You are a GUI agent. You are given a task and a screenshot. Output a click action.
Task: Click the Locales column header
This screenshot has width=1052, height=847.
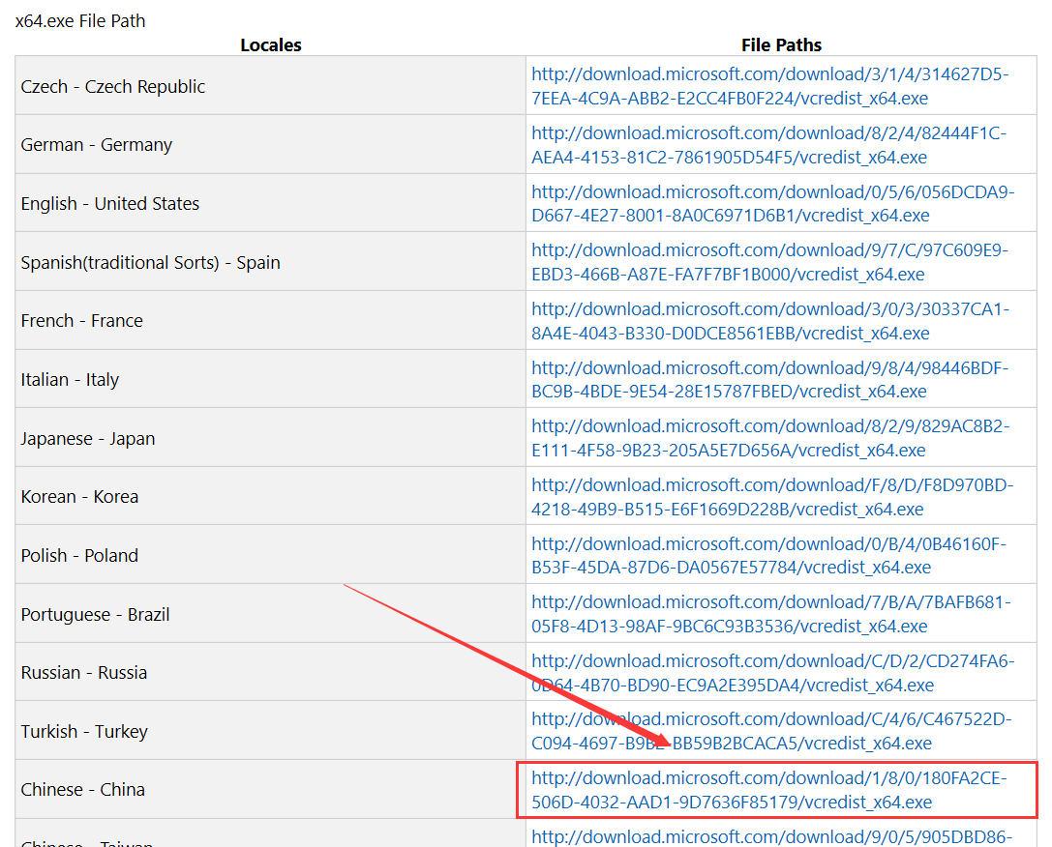pyautogui.click(x=270, y=44)
